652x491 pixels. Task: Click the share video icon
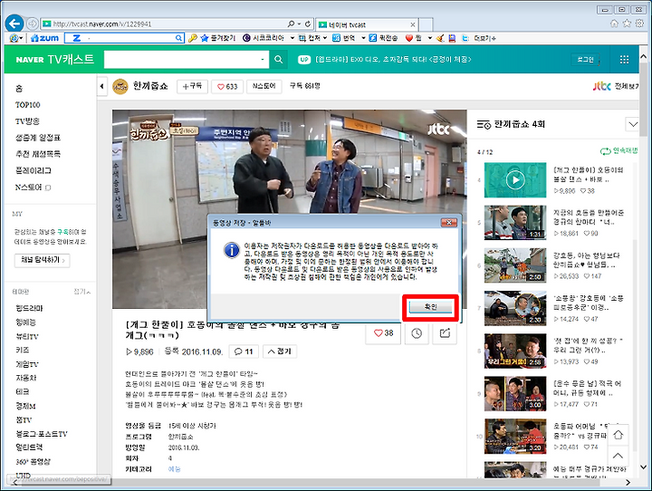click(445, 333)
